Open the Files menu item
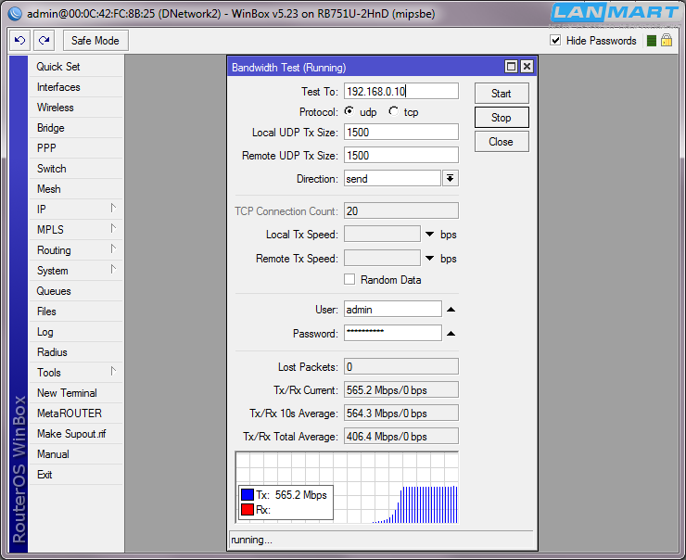 tap(76, 312)
